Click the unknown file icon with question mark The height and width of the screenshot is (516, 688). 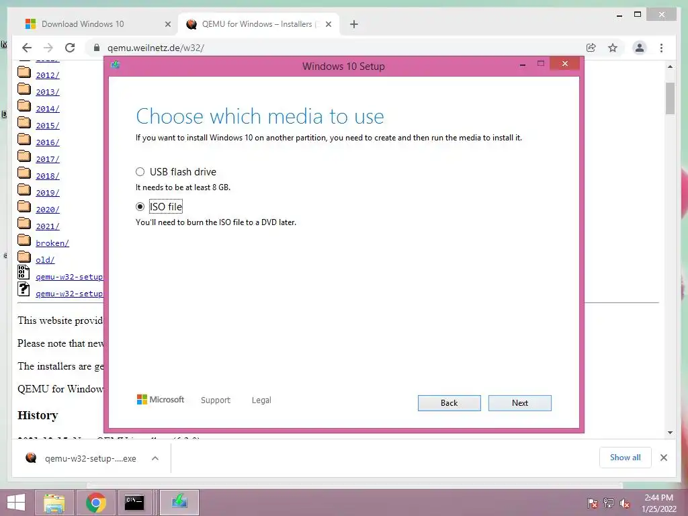[24, 289]
